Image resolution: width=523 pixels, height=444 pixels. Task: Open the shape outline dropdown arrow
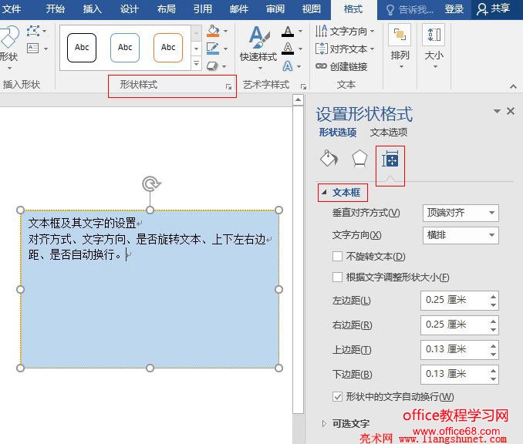[226, 49]
